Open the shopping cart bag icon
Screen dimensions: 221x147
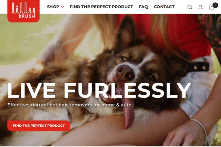[212, 7]
